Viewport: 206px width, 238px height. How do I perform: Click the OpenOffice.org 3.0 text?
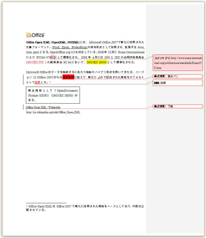point(63,52)
